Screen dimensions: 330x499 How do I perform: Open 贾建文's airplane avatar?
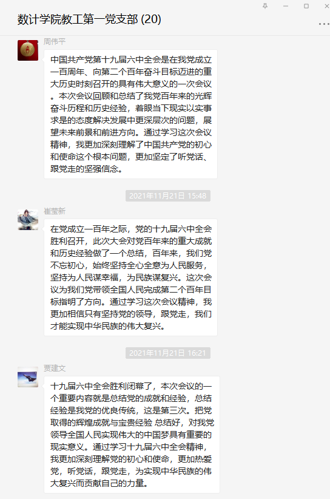coord(28,377)
